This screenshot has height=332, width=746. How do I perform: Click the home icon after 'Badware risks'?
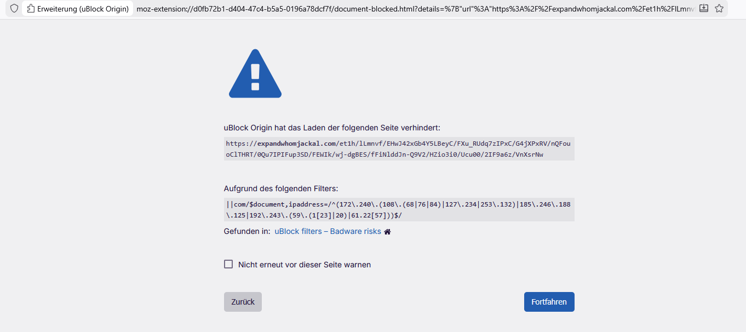click(x=387, y=232)
